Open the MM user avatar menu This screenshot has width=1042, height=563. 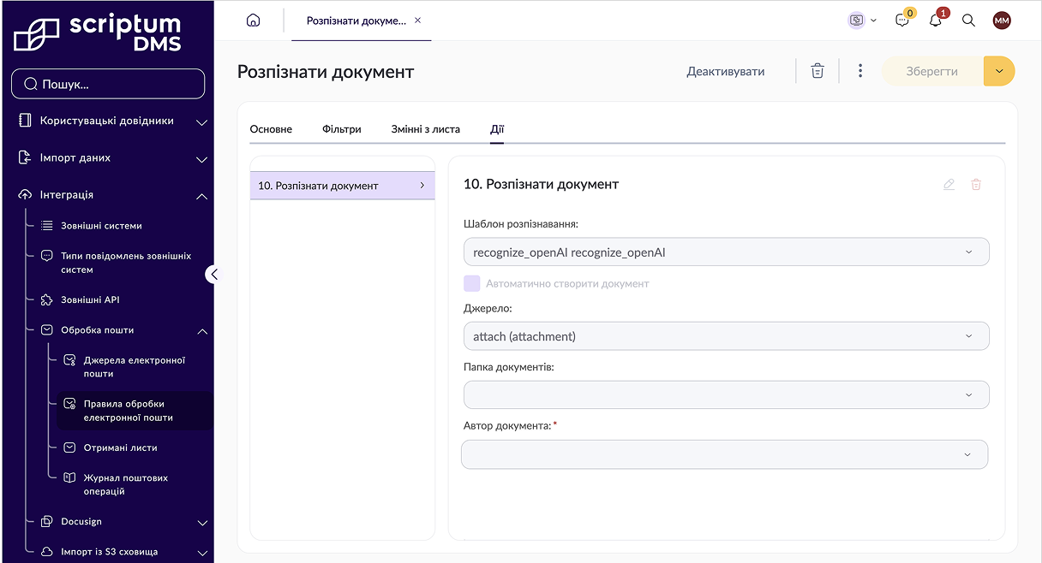(x=1002, y=21)
